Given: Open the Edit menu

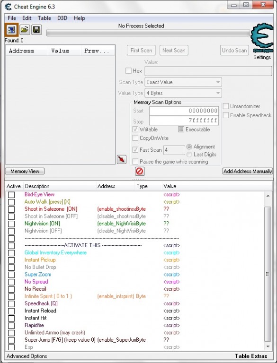Looking at the screenshot, I should [x=27, y=18].
